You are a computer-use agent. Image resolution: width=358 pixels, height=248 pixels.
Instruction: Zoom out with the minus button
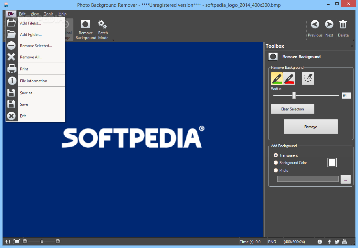(25, 241)
